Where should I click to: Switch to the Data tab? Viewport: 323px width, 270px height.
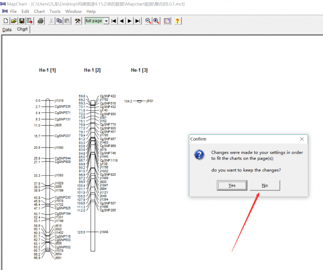(7, 30)
